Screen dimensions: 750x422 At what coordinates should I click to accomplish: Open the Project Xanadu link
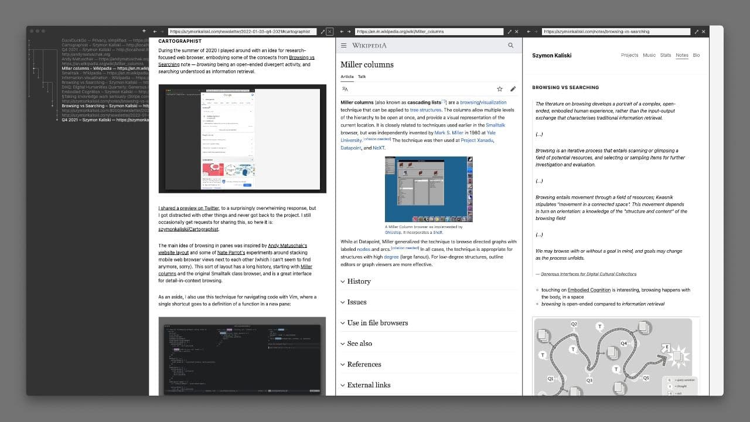point(477,140)
